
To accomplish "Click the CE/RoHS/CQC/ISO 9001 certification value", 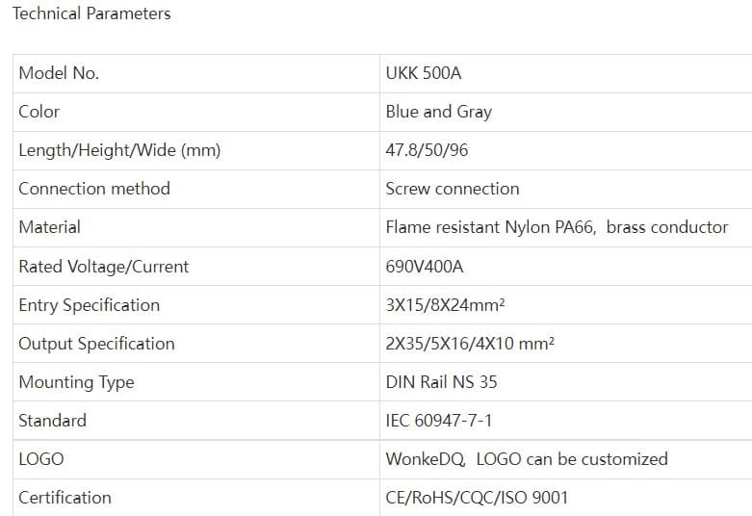I will click(477, 498).
